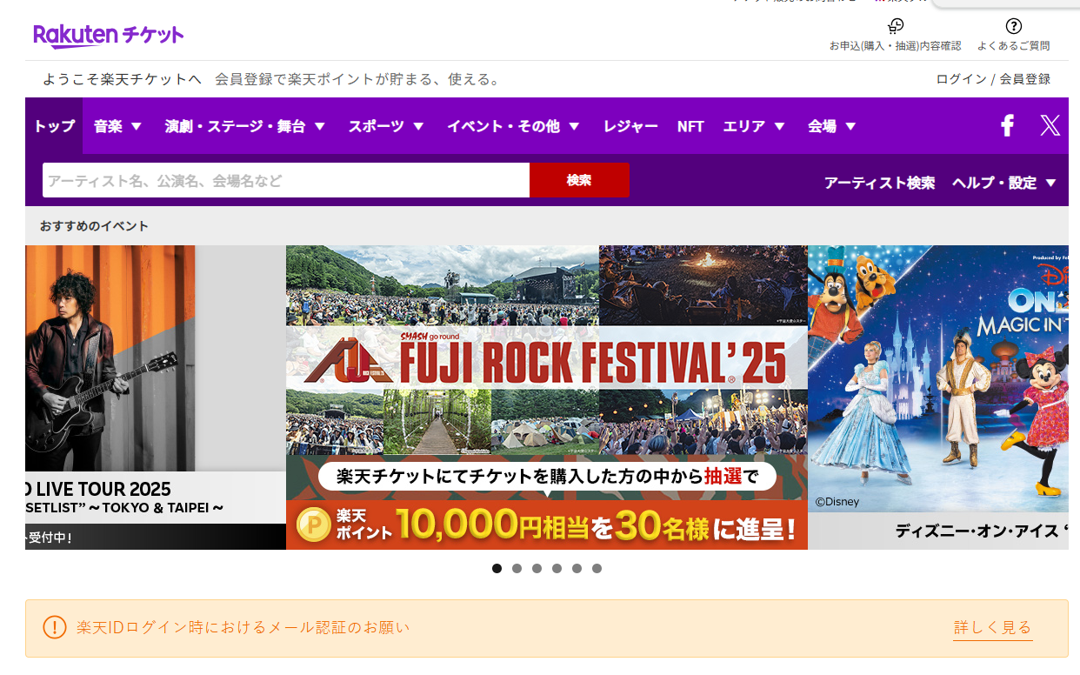Viewport: 1080px width, 675px height.
Task: Click the orange alert icon in the notice bar
Action: click(55, 627)
